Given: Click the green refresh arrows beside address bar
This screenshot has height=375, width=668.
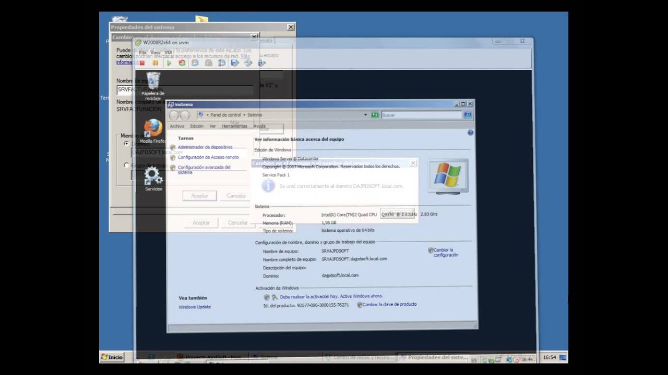Looking at the screenshot, I should point(375,115).
